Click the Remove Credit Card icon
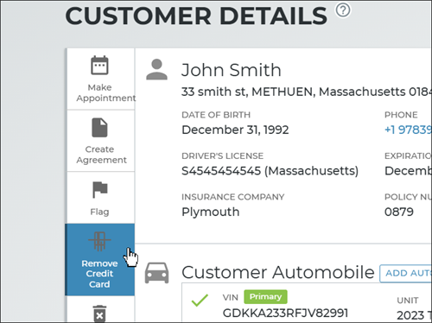The width and height of the screenshot is (432, 323). [x=99, y=241]
